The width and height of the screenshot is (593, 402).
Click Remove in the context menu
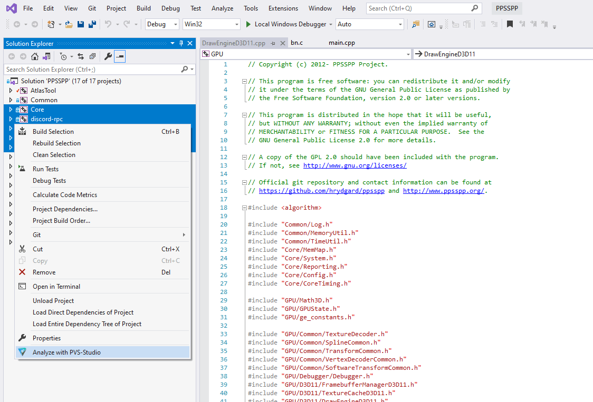click(x=102, y=272)
